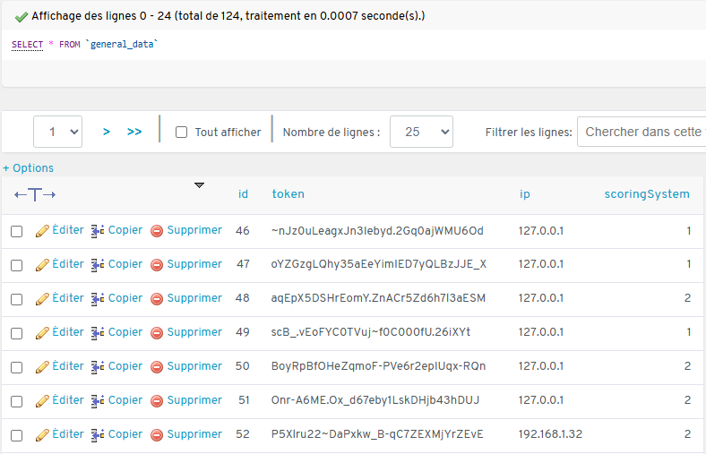Click the pencil Edit icon for row 50

(x=42, y=367)
